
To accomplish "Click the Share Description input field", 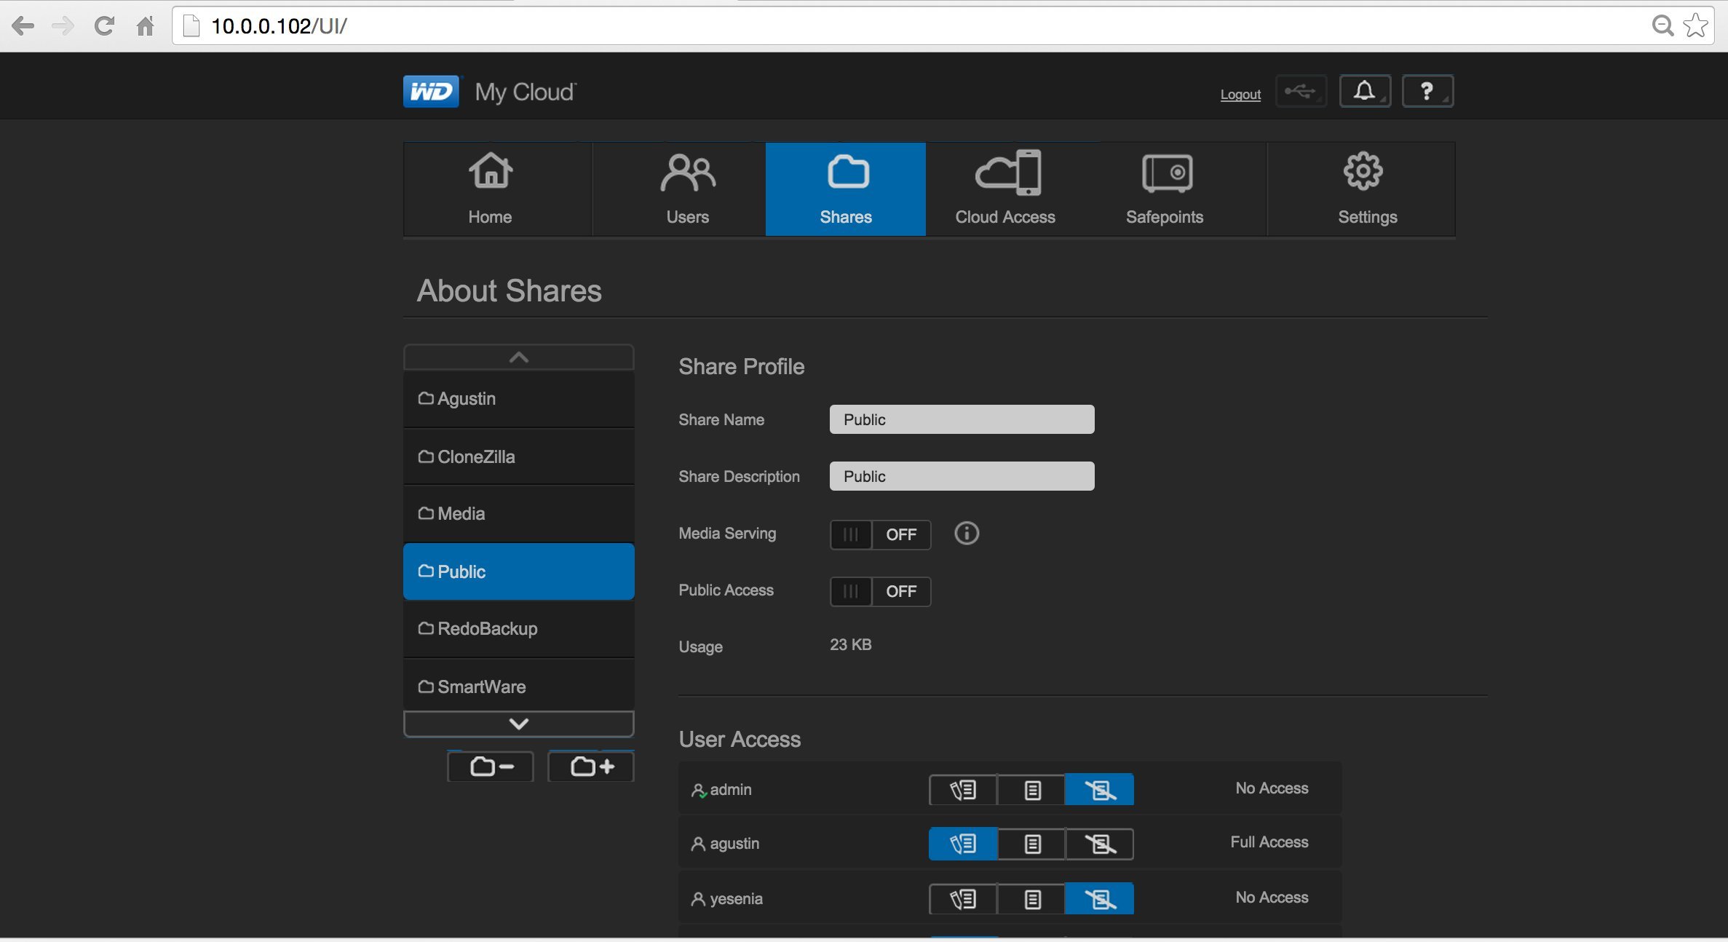I will pyautogui.click(x=961, y=477).
